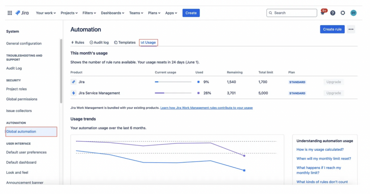Click the STANDARD badge for Jira Service Management
The height and width of the screenshot is (194, 370).
[x=297, y=93]
